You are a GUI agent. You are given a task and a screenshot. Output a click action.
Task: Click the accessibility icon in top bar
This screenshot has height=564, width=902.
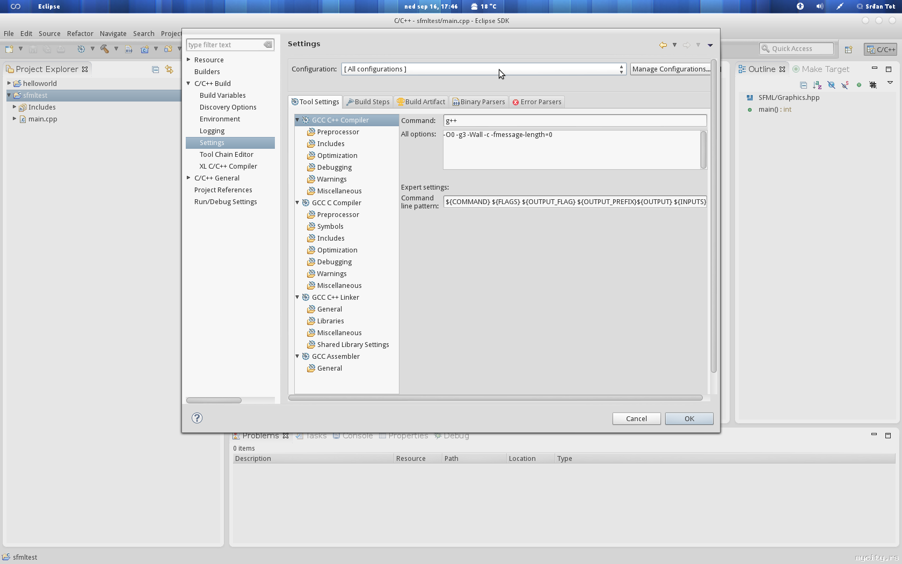point(800,6)
